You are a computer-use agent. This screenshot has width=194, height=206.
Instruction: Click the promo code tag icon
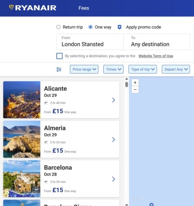click(119, 27)
